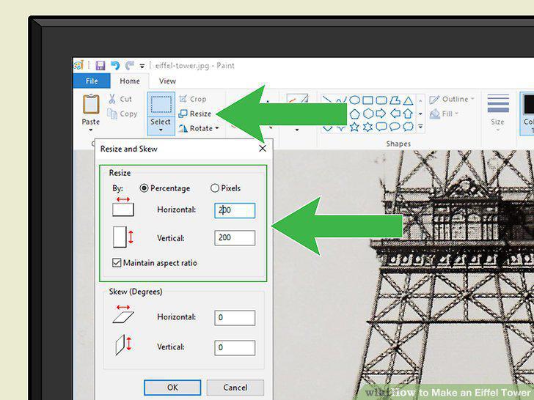Choose the Triangle shape
Image resolution: width=534 pixels, height=400 pixels.
tap(408, 100)
